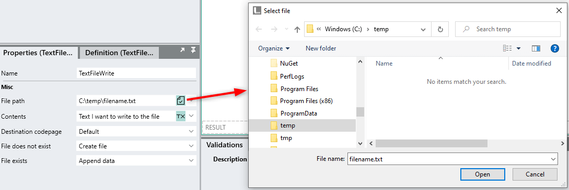Click the Name field TextFileWrite

(136, 73)
